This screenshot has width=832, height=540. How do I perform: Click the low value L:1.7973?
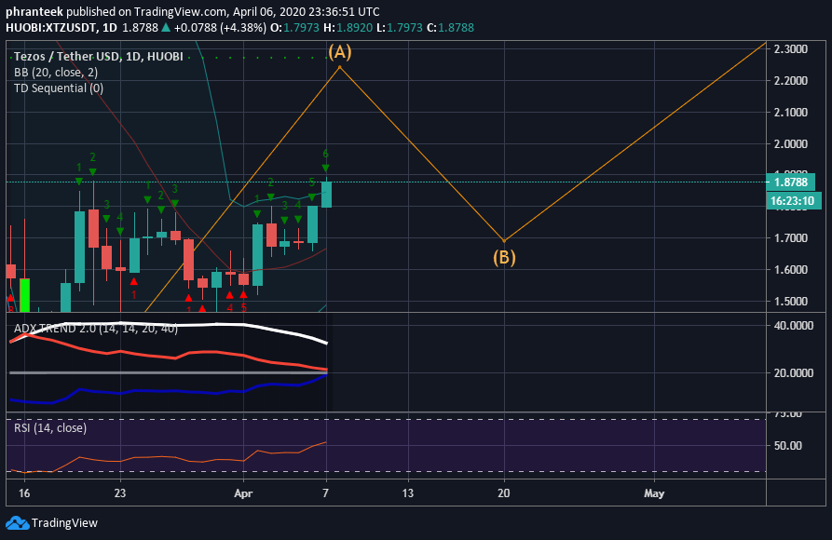pyautogui.click(x=399, y=28)
